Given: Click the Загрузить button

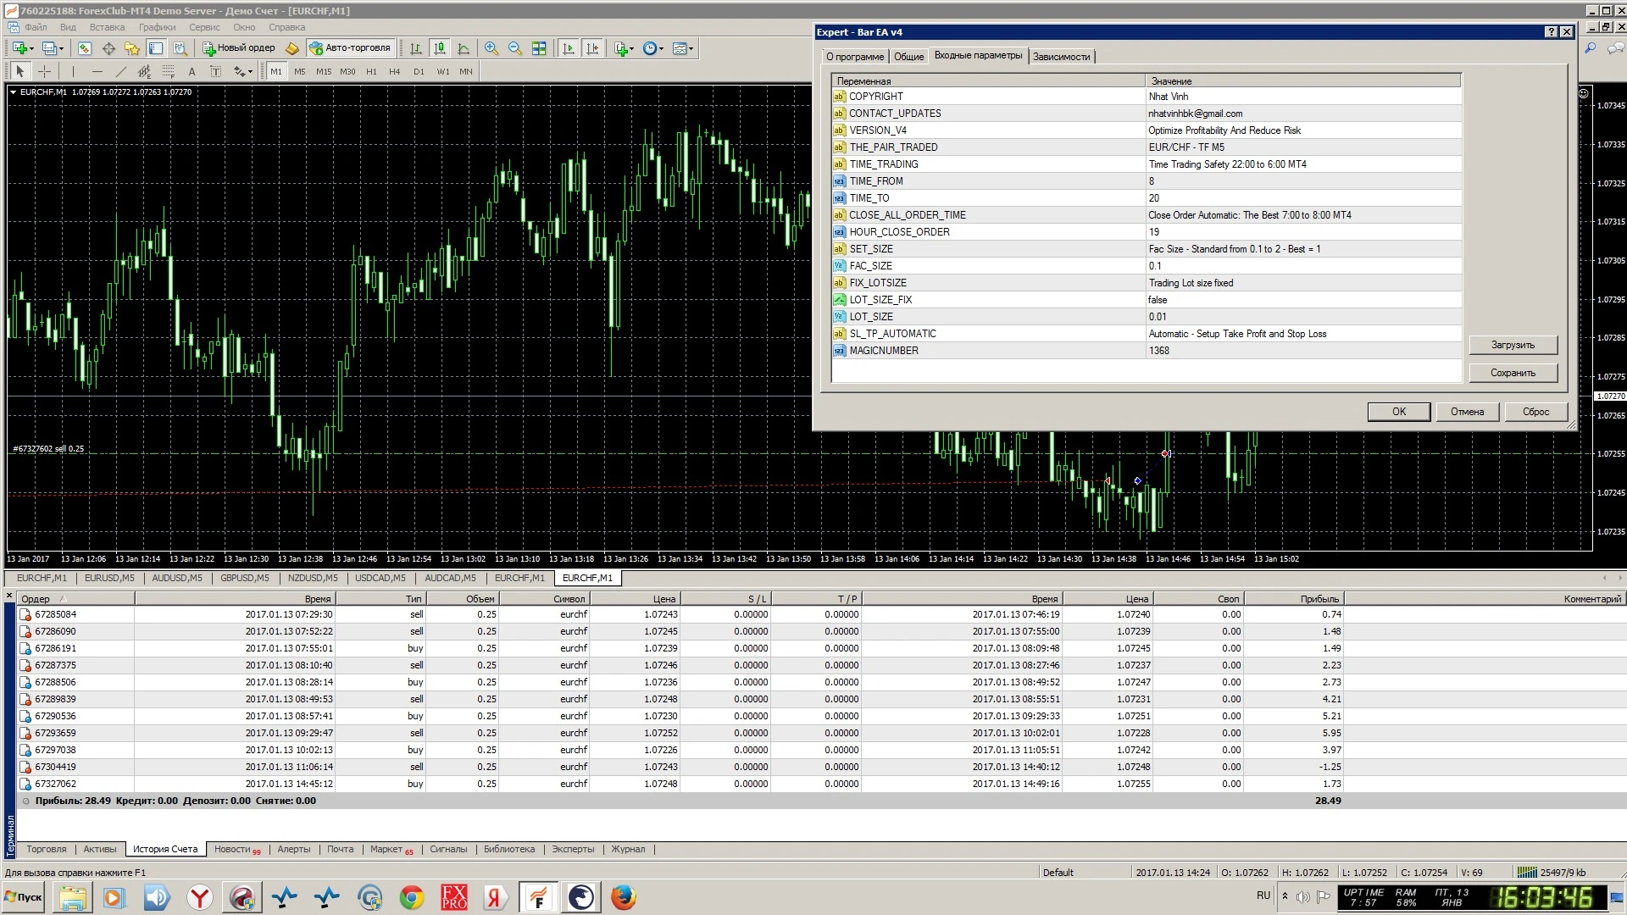Looking at the screenshot, I should click(x=1513, y=345).
